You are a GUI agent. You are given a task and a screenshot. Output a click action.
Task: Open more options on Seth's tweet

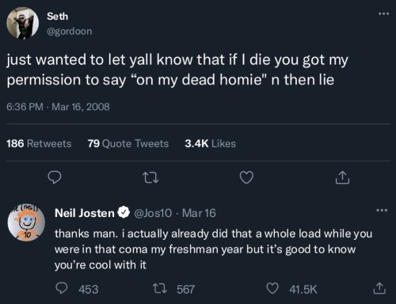point(383,13)
